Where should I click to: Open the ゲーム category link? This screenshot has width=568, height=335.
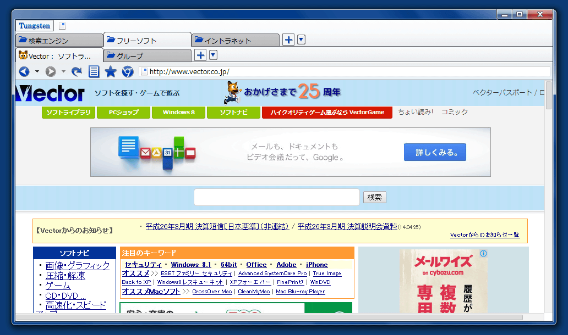(x=58, y=286)
